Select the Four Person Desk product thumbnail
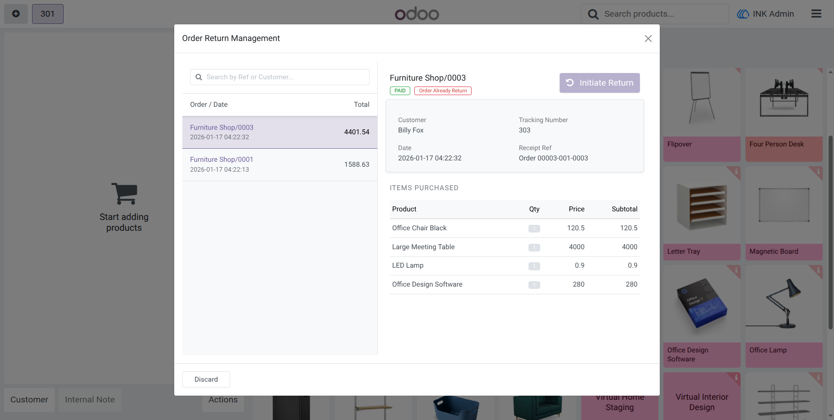 pyautogui.click(x=784, y=102)
